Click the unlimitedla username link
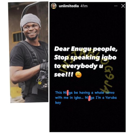The width and height of the screenshot is (134, 134). coord(69,6)
